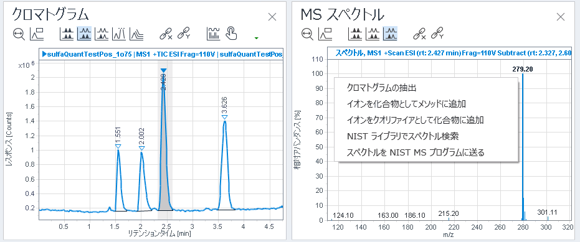Image resolution: width=580 pixels, height=242 pixels.
Task: Expand the sulfaQuantTestPos_1o75 chromatogram title triangle
Action: tap(44, 54)
